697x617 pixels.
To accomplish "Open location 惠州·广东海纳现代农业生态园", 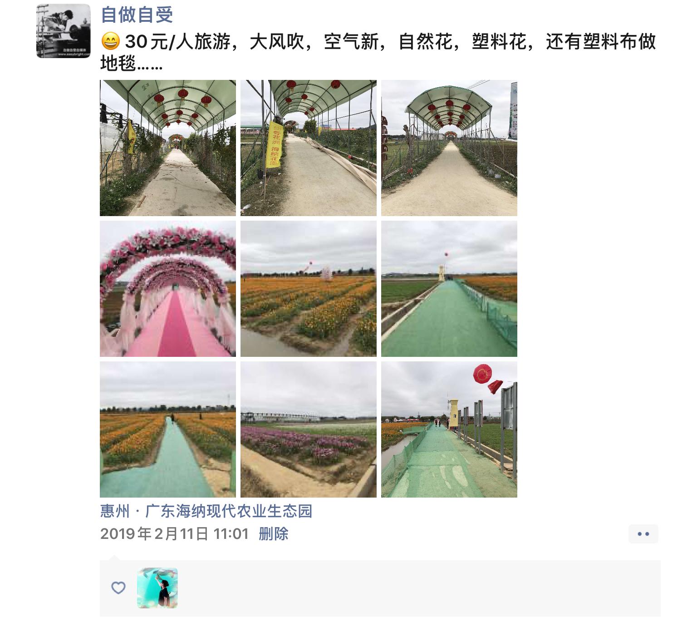I will 206,511.
